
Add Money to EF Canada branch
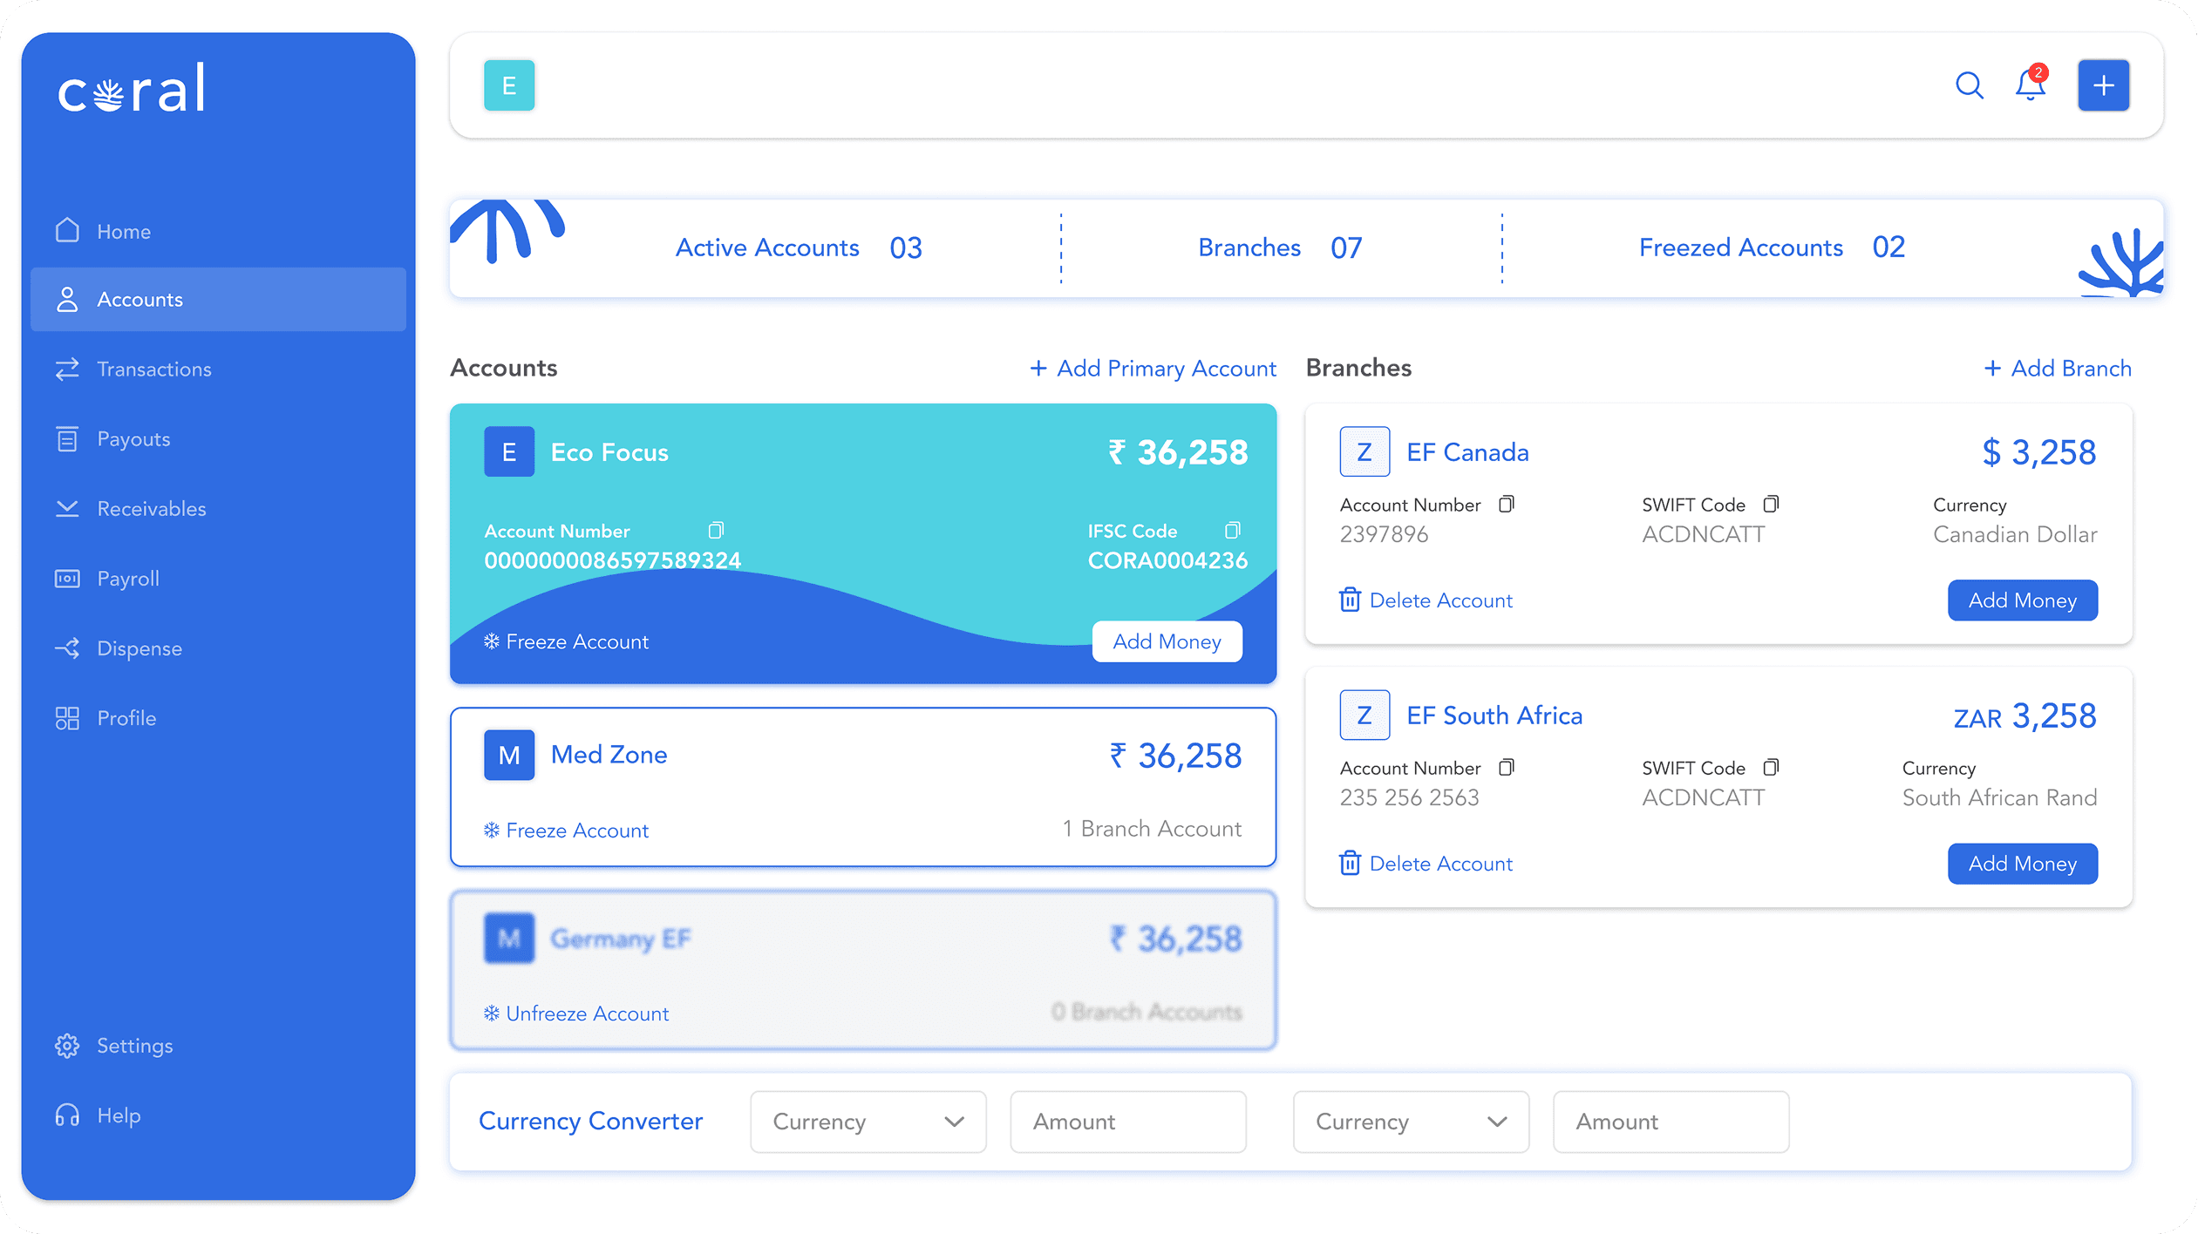point(2022,600)
